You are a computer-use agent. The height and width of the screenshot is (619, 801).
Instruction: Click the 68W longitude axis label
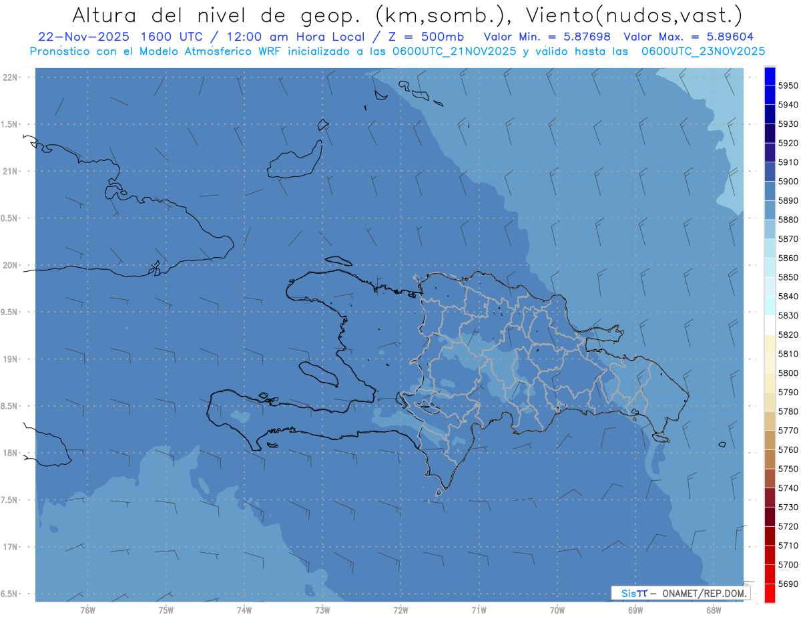(714, 610)
